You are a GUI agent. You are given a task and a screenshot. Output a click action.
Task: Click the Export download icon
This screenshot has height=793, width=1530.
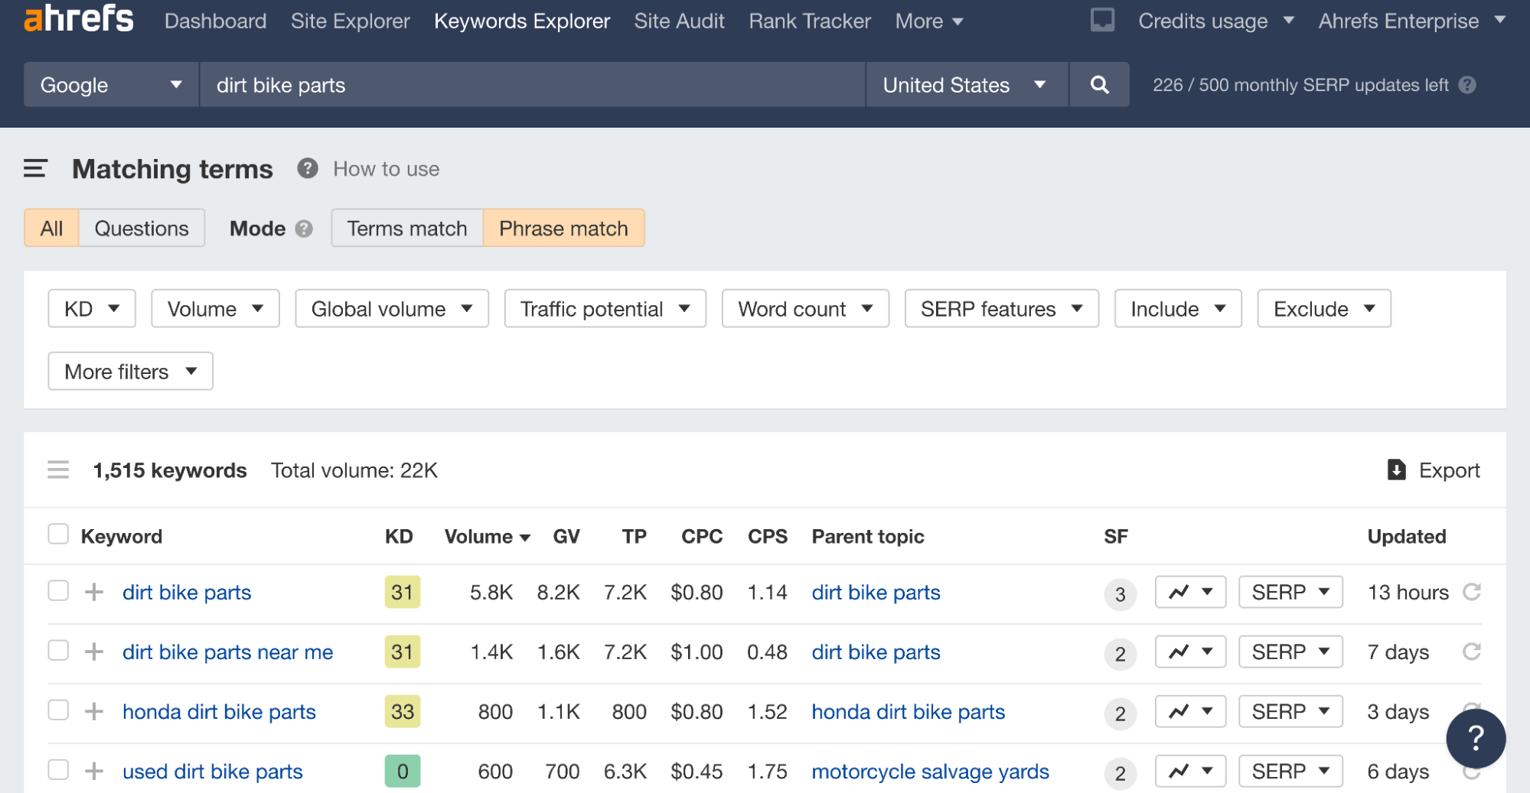[1396, 470]
